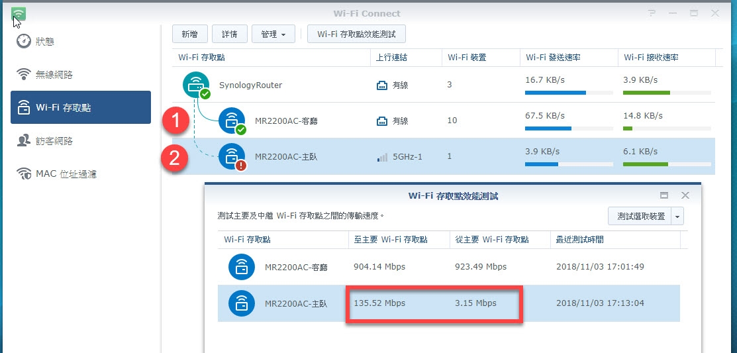The height and width of the screenshot is (353, 737).
Task: Click the 2018/11/03 17:01:49 test time
Action: (x=600, y=266)
